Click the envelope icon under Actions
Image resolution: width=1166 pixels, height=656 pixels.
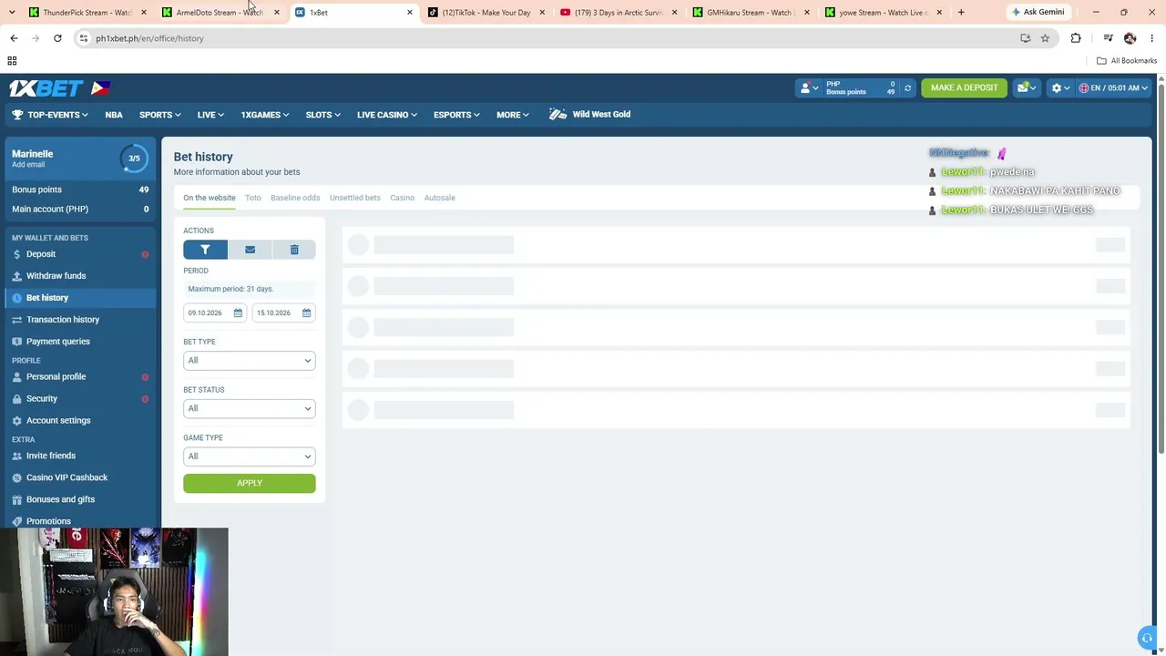pyautogui.click(x=250, y=250)
